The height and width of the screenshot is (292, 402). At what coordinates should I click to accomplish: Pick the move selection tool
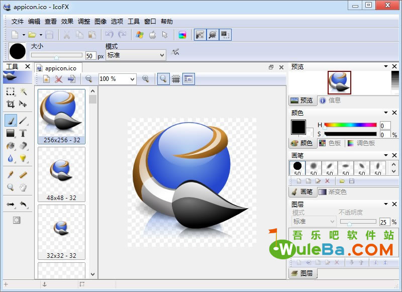tap(23, 104)
